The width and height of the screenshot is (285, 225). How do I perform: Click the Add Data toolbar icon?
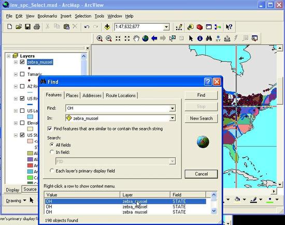click(107, 27)
